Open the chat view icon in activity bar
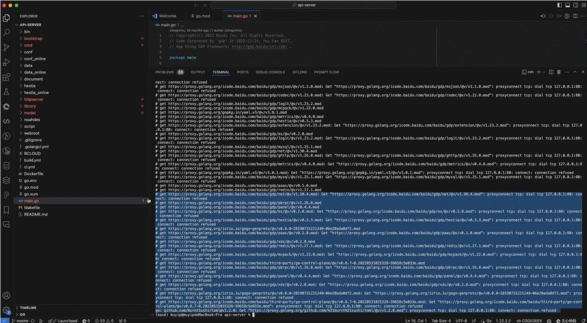This screenshot has width=587, height=323. [6, 225]
